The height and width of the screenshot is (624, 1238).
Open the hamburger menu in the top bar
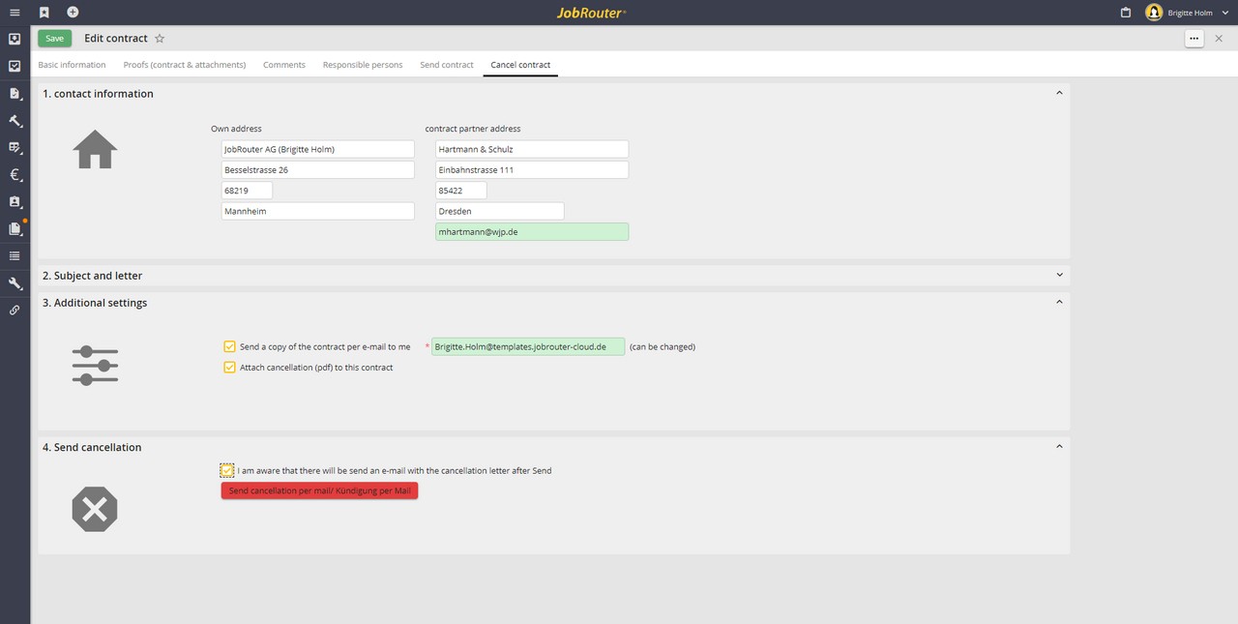pos(15,13)
